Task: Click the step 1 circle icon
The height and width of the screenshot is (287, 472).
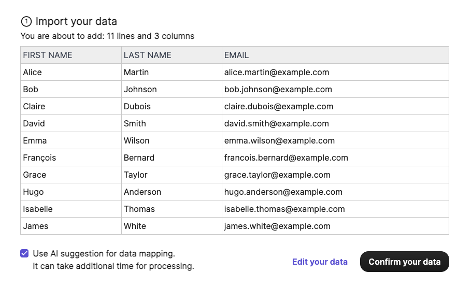Action: 26,22
